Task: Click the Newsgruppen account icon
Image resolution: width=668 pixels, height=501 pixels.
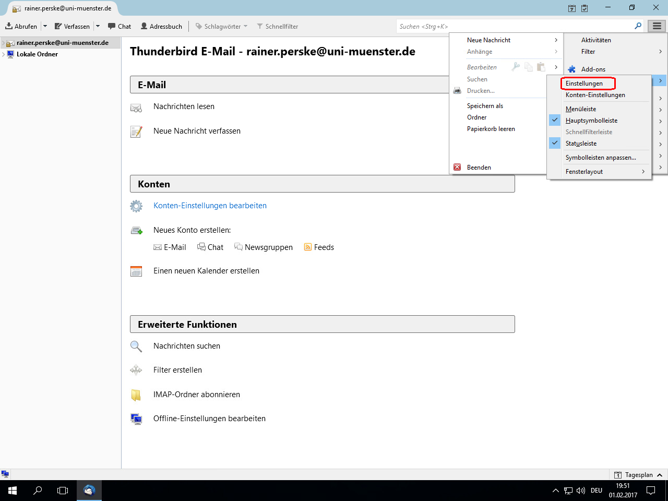Action: pyautogui.click(x=238, y=247)
